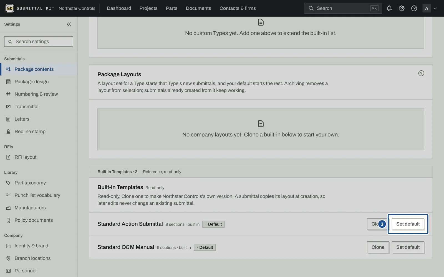Click the Personnel ID card icon
The image size is (444, 277).
point(8,271)
